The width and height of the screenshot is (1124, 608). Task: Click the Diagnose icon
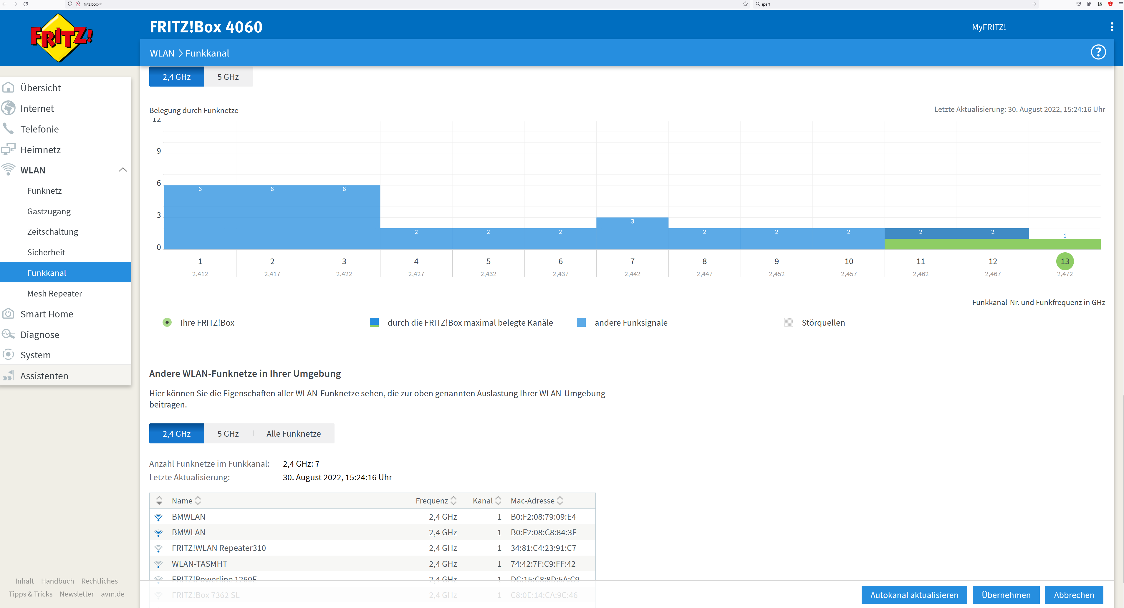pyautogui.click(x=8, y=334)
